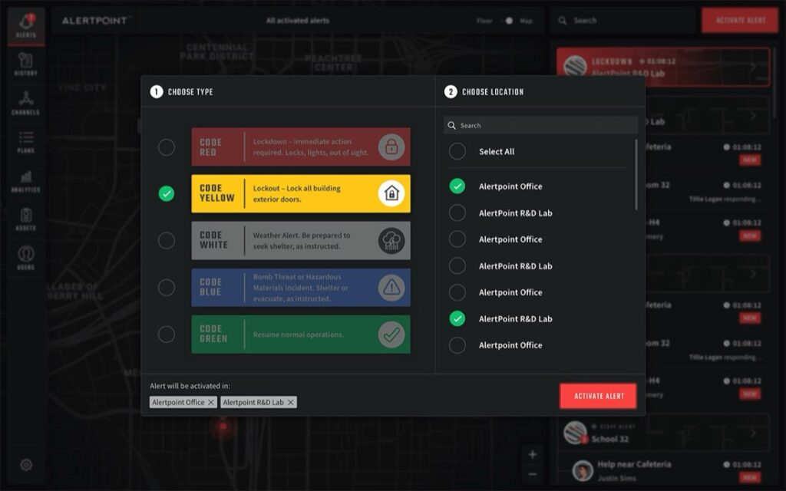Deselect the checked Code Yellow radio button
The width and height of the screenshot is (786, 491).
(167, 193)
